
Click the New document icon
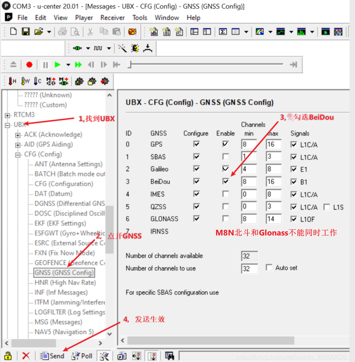[13, 32]
